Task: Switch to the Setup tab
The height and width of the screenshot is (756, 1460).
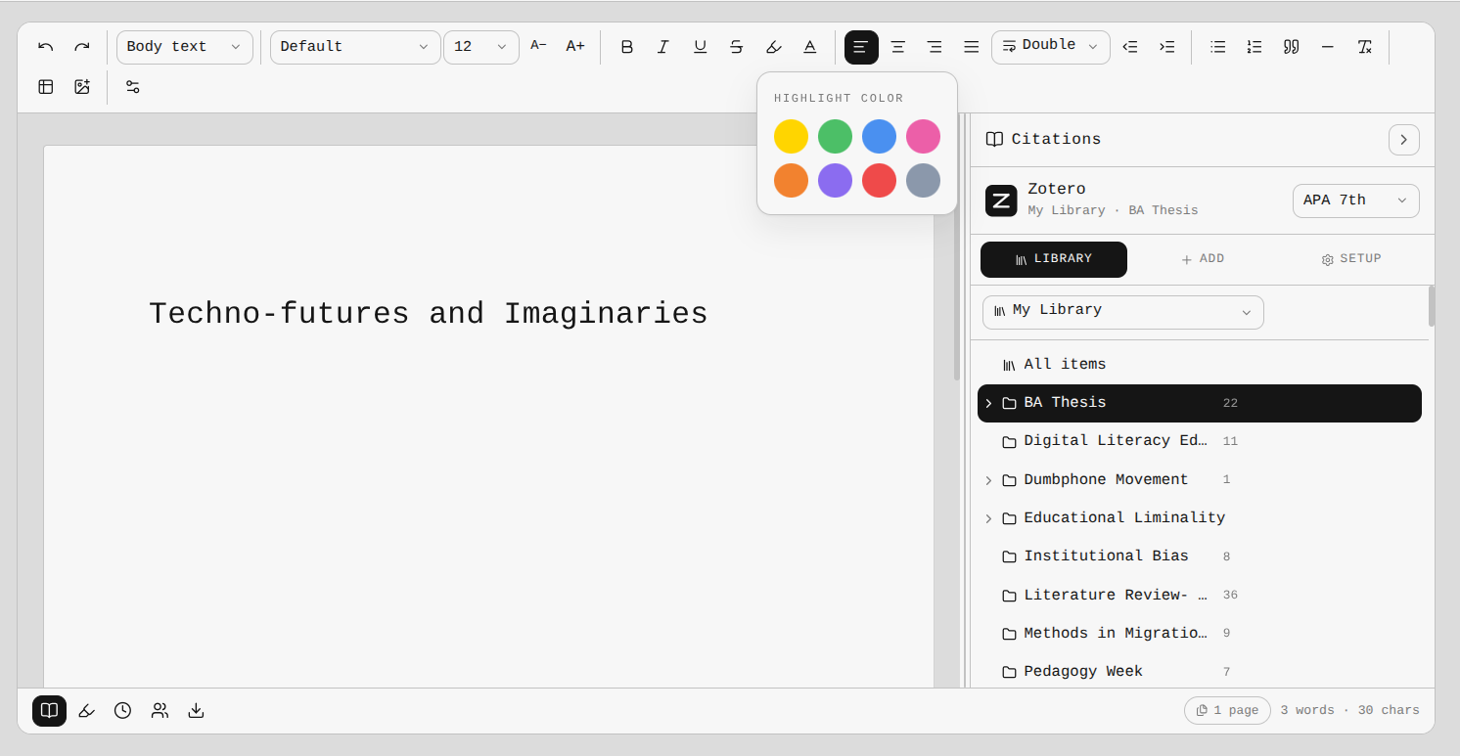Action: [x=1351, y=259]
